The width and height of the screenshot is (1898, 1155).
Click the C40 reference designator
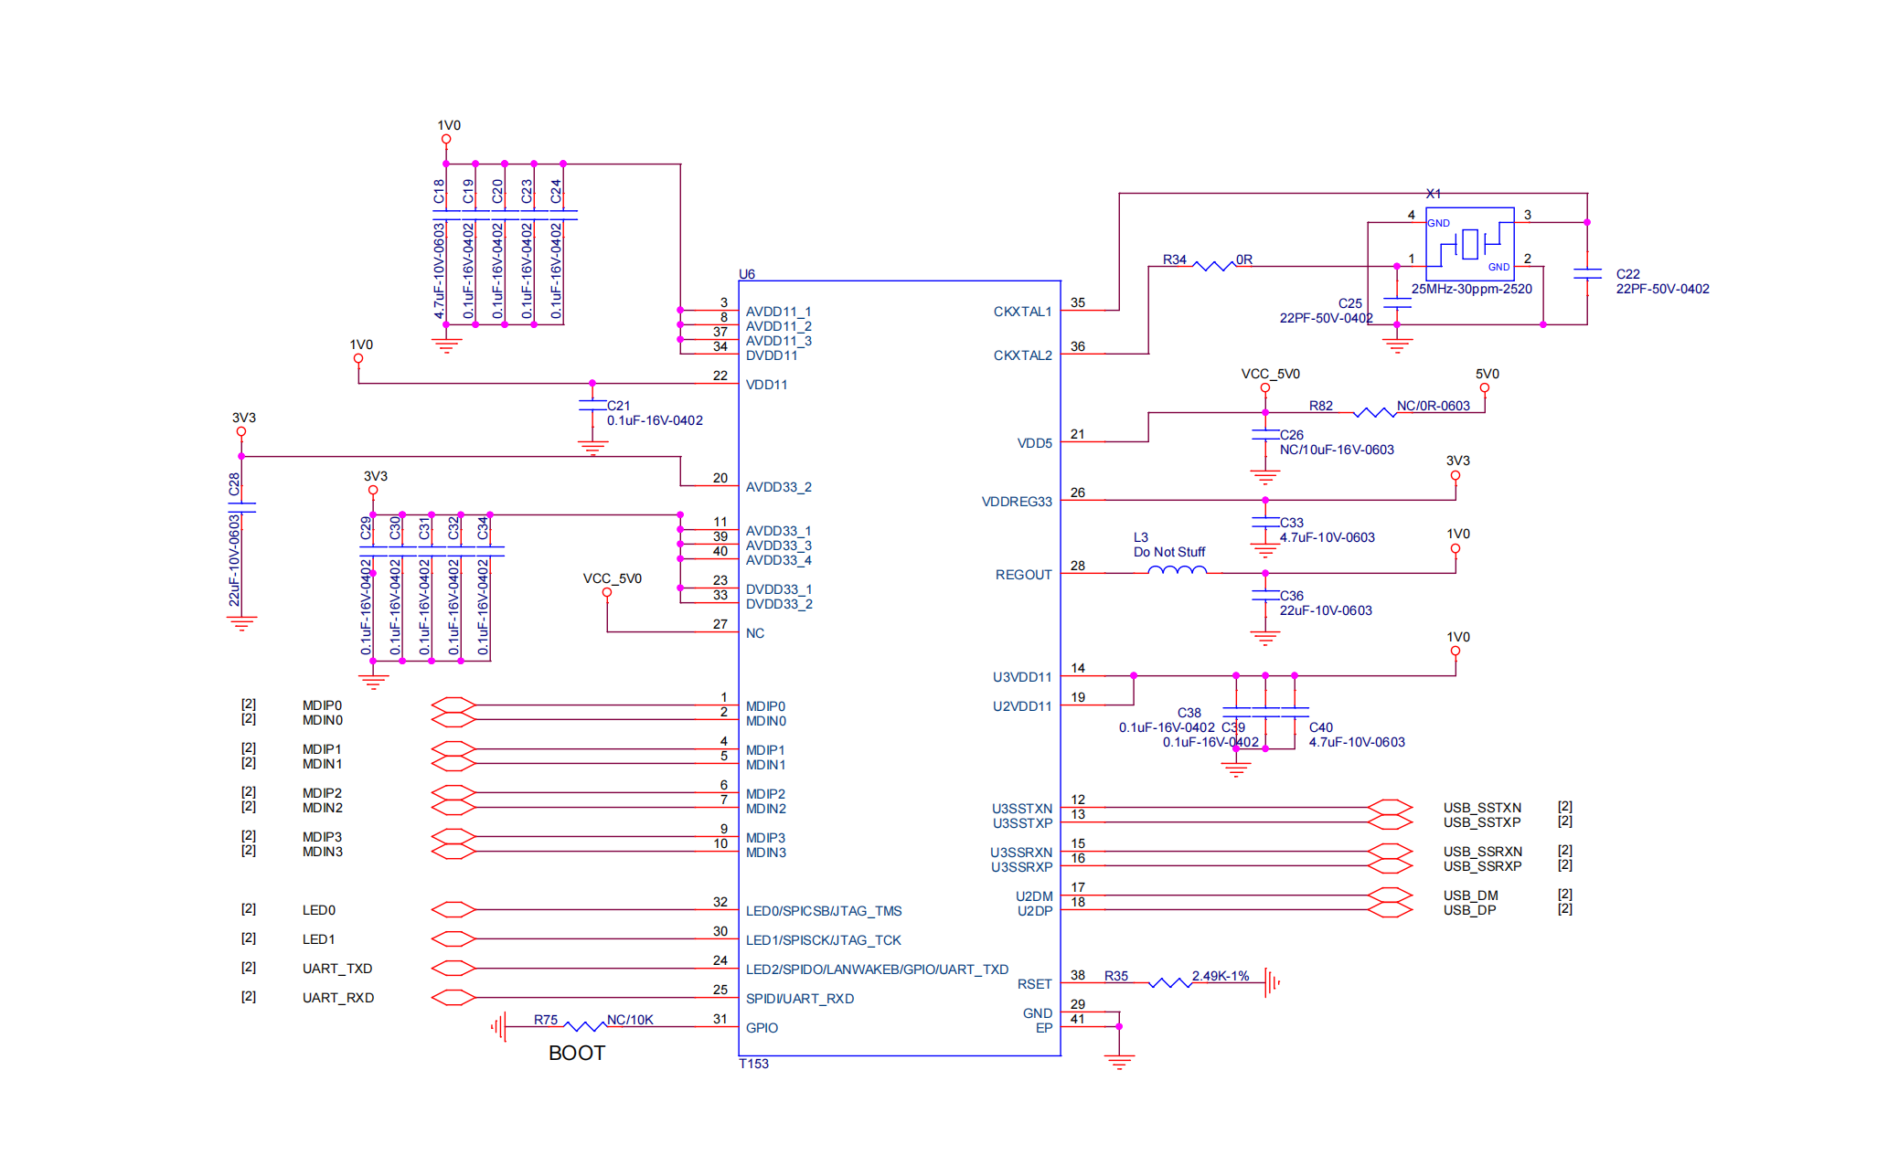point(1321,727)
